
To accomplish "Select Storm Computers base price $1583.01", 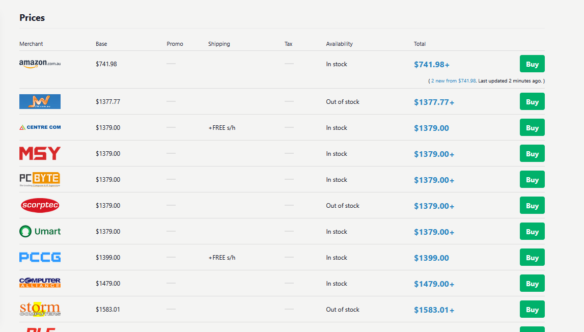I will click(107, 309).
